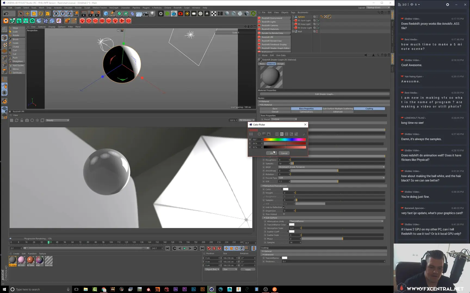The height and width of the screenshot is (293, 470).
Task: Toggle RS Spot Light enable checkmark
Action: point(318,20)
